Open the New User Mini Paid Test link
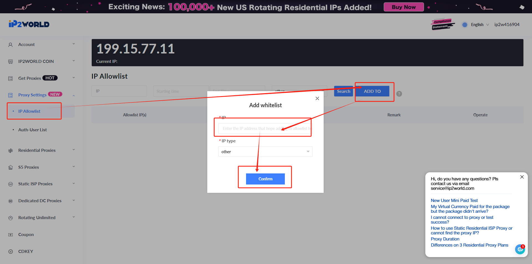Screen dimensions: 532x264 point(454,200)
